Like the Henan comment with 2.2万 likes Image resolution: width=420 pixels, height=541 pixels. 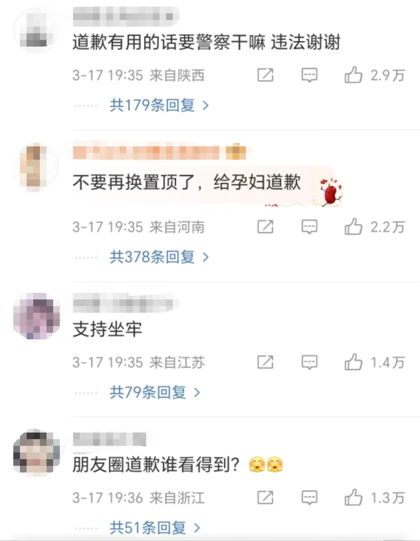(x=353, y=227)
